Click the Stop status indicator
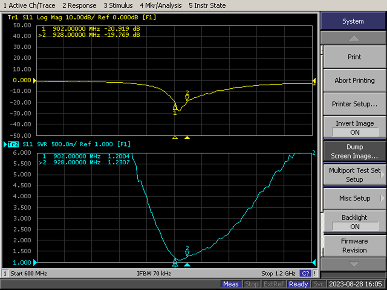 point(252,284)
